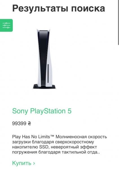
Task: Click the Купить buy link
Action: click(x=24, y=163)
